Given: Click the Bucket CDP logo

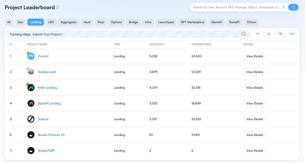Looking at the screenshot, I should coord(31,150).
